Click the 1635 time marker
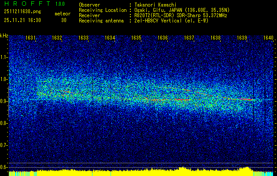 click(136, 37)
